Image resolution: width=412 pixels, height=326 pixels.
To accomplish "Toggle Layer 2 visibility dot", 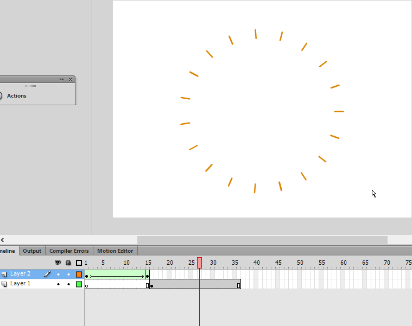I will [x=58, y=274].
